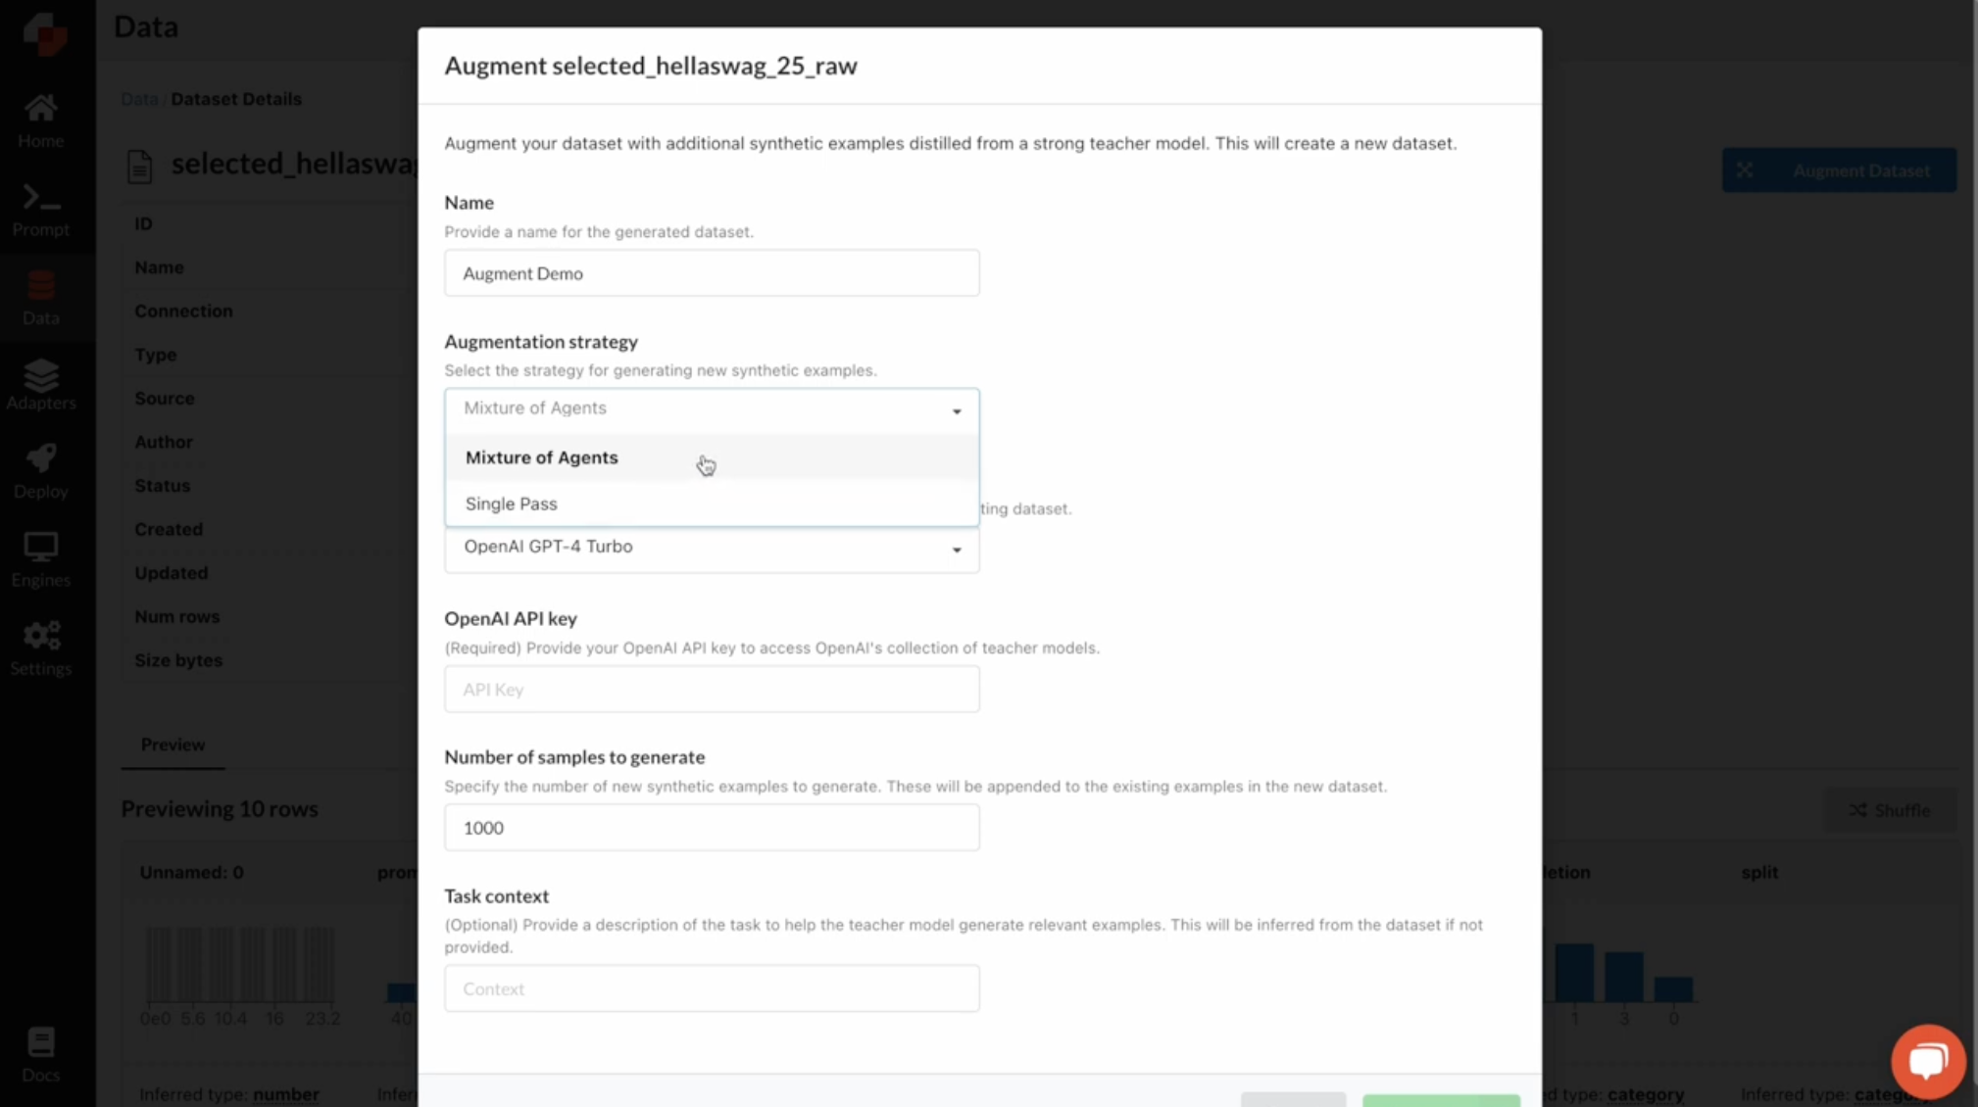Navigate via the Data breadcrumb
This screenshot has width=1978, height=1107.
coord(139,98)
